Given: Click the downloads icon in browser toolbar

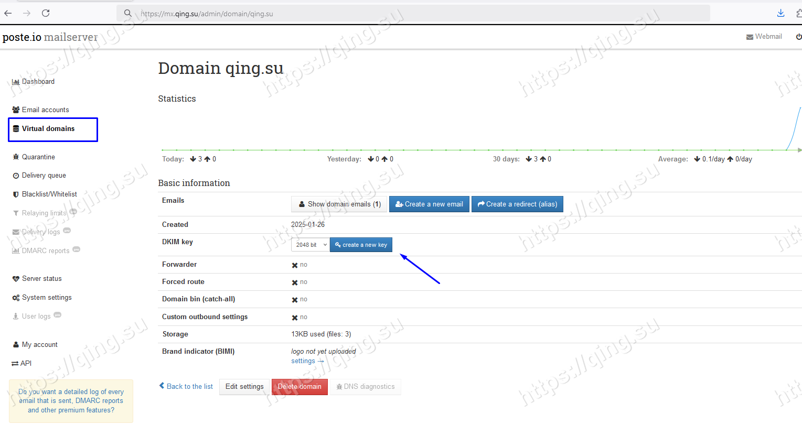Looking at the screenshot, I should (780, 13).
